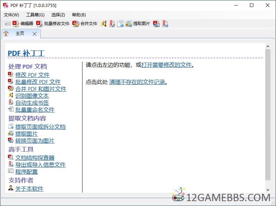The width and height of the screenshot is (276, 206).
Task: Open 合并 PDF 和图片文件 link
Action: pos(41,89)
